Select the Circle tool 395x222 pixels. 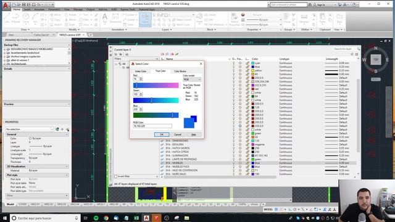click(26, 18)
